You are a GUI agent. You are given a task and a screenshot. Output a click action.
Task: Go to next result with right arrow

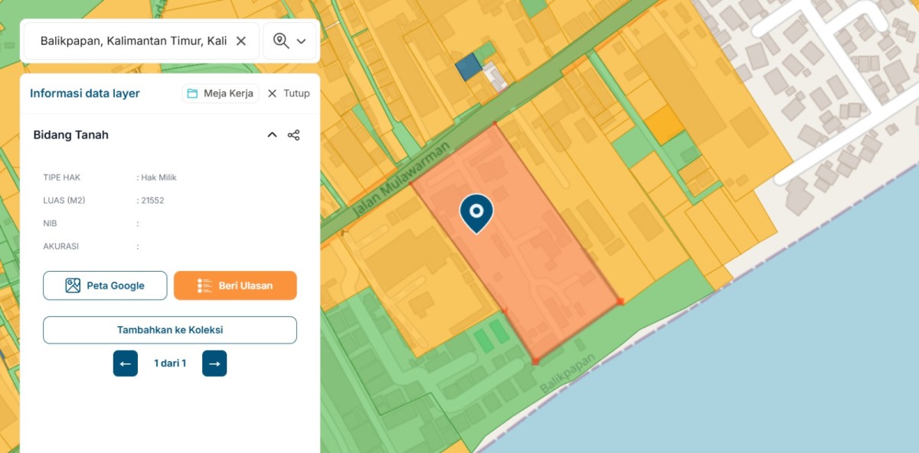(x=214, y=363)
